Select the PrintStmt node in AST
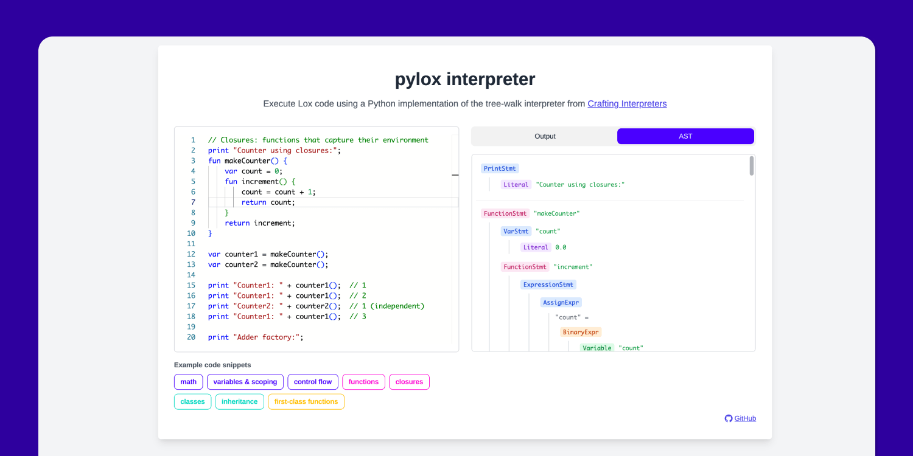 point(500,168)
